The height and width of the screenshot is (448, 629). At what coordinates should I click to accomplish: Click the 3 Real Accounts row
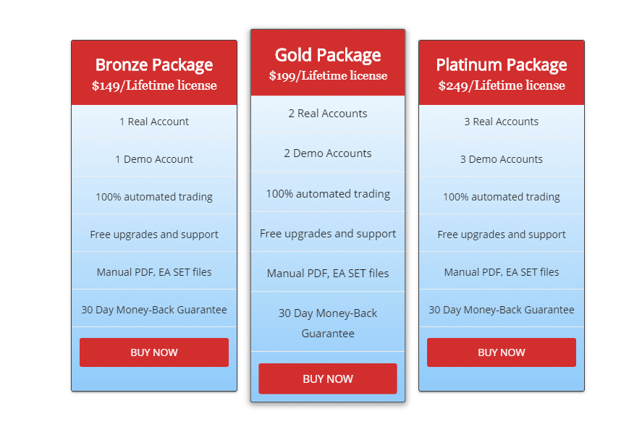(502, 122)
